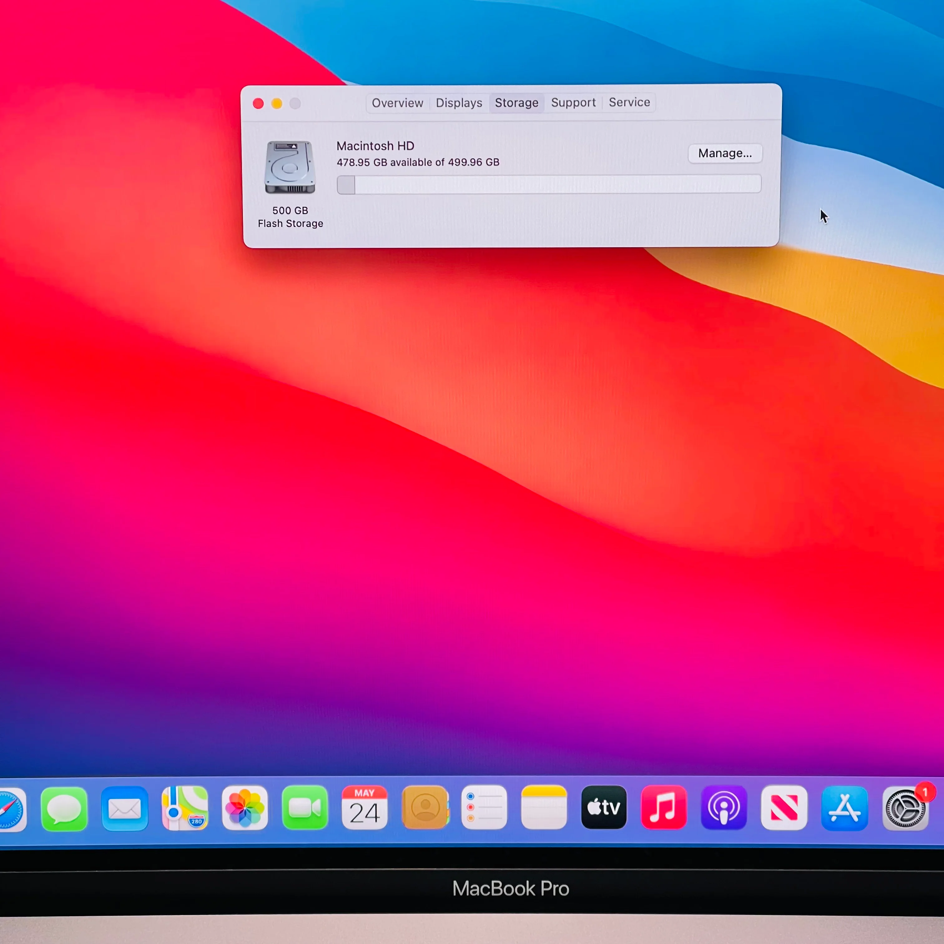Click the Macintosh HD volume name
944x944 pixels.
(x=375, y=146)
